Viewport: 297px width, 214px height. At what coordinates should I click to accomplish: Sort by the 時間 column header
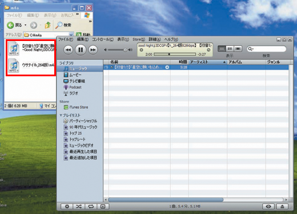[179, 62]
